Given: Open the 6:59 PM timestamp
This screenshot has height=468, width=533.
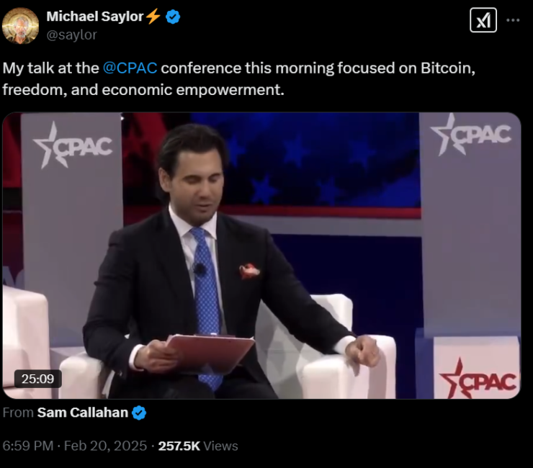Looking at the screenshot, I should 28,446.
